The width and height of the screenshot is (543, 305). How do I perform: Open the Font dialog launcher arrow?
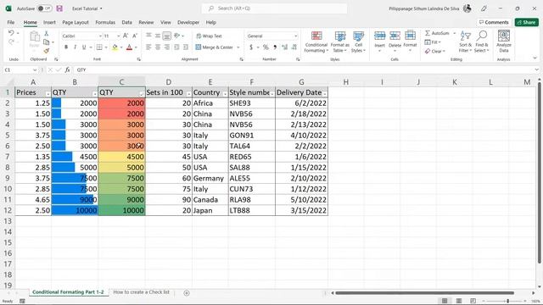(x=139, y=59)
